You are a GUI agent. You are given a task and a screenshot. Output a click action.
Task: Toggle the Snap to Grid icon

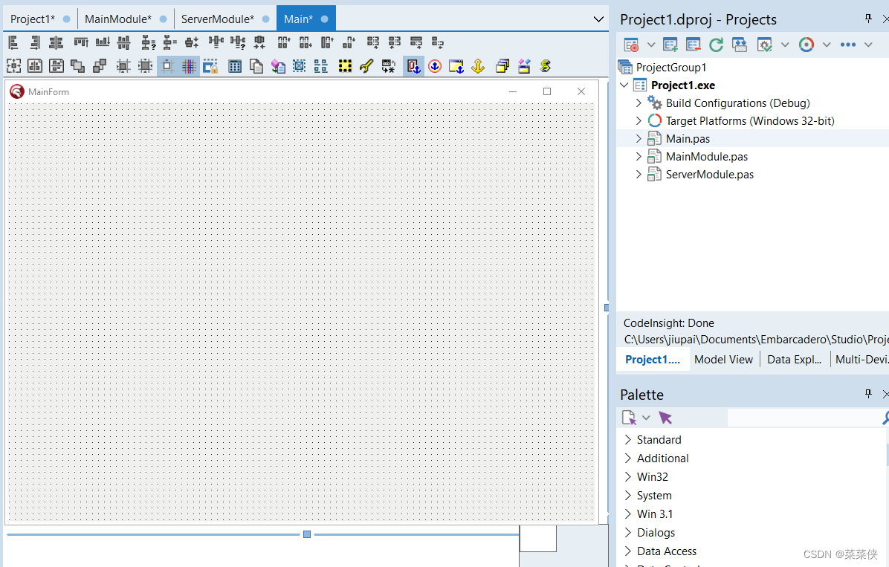167,66
